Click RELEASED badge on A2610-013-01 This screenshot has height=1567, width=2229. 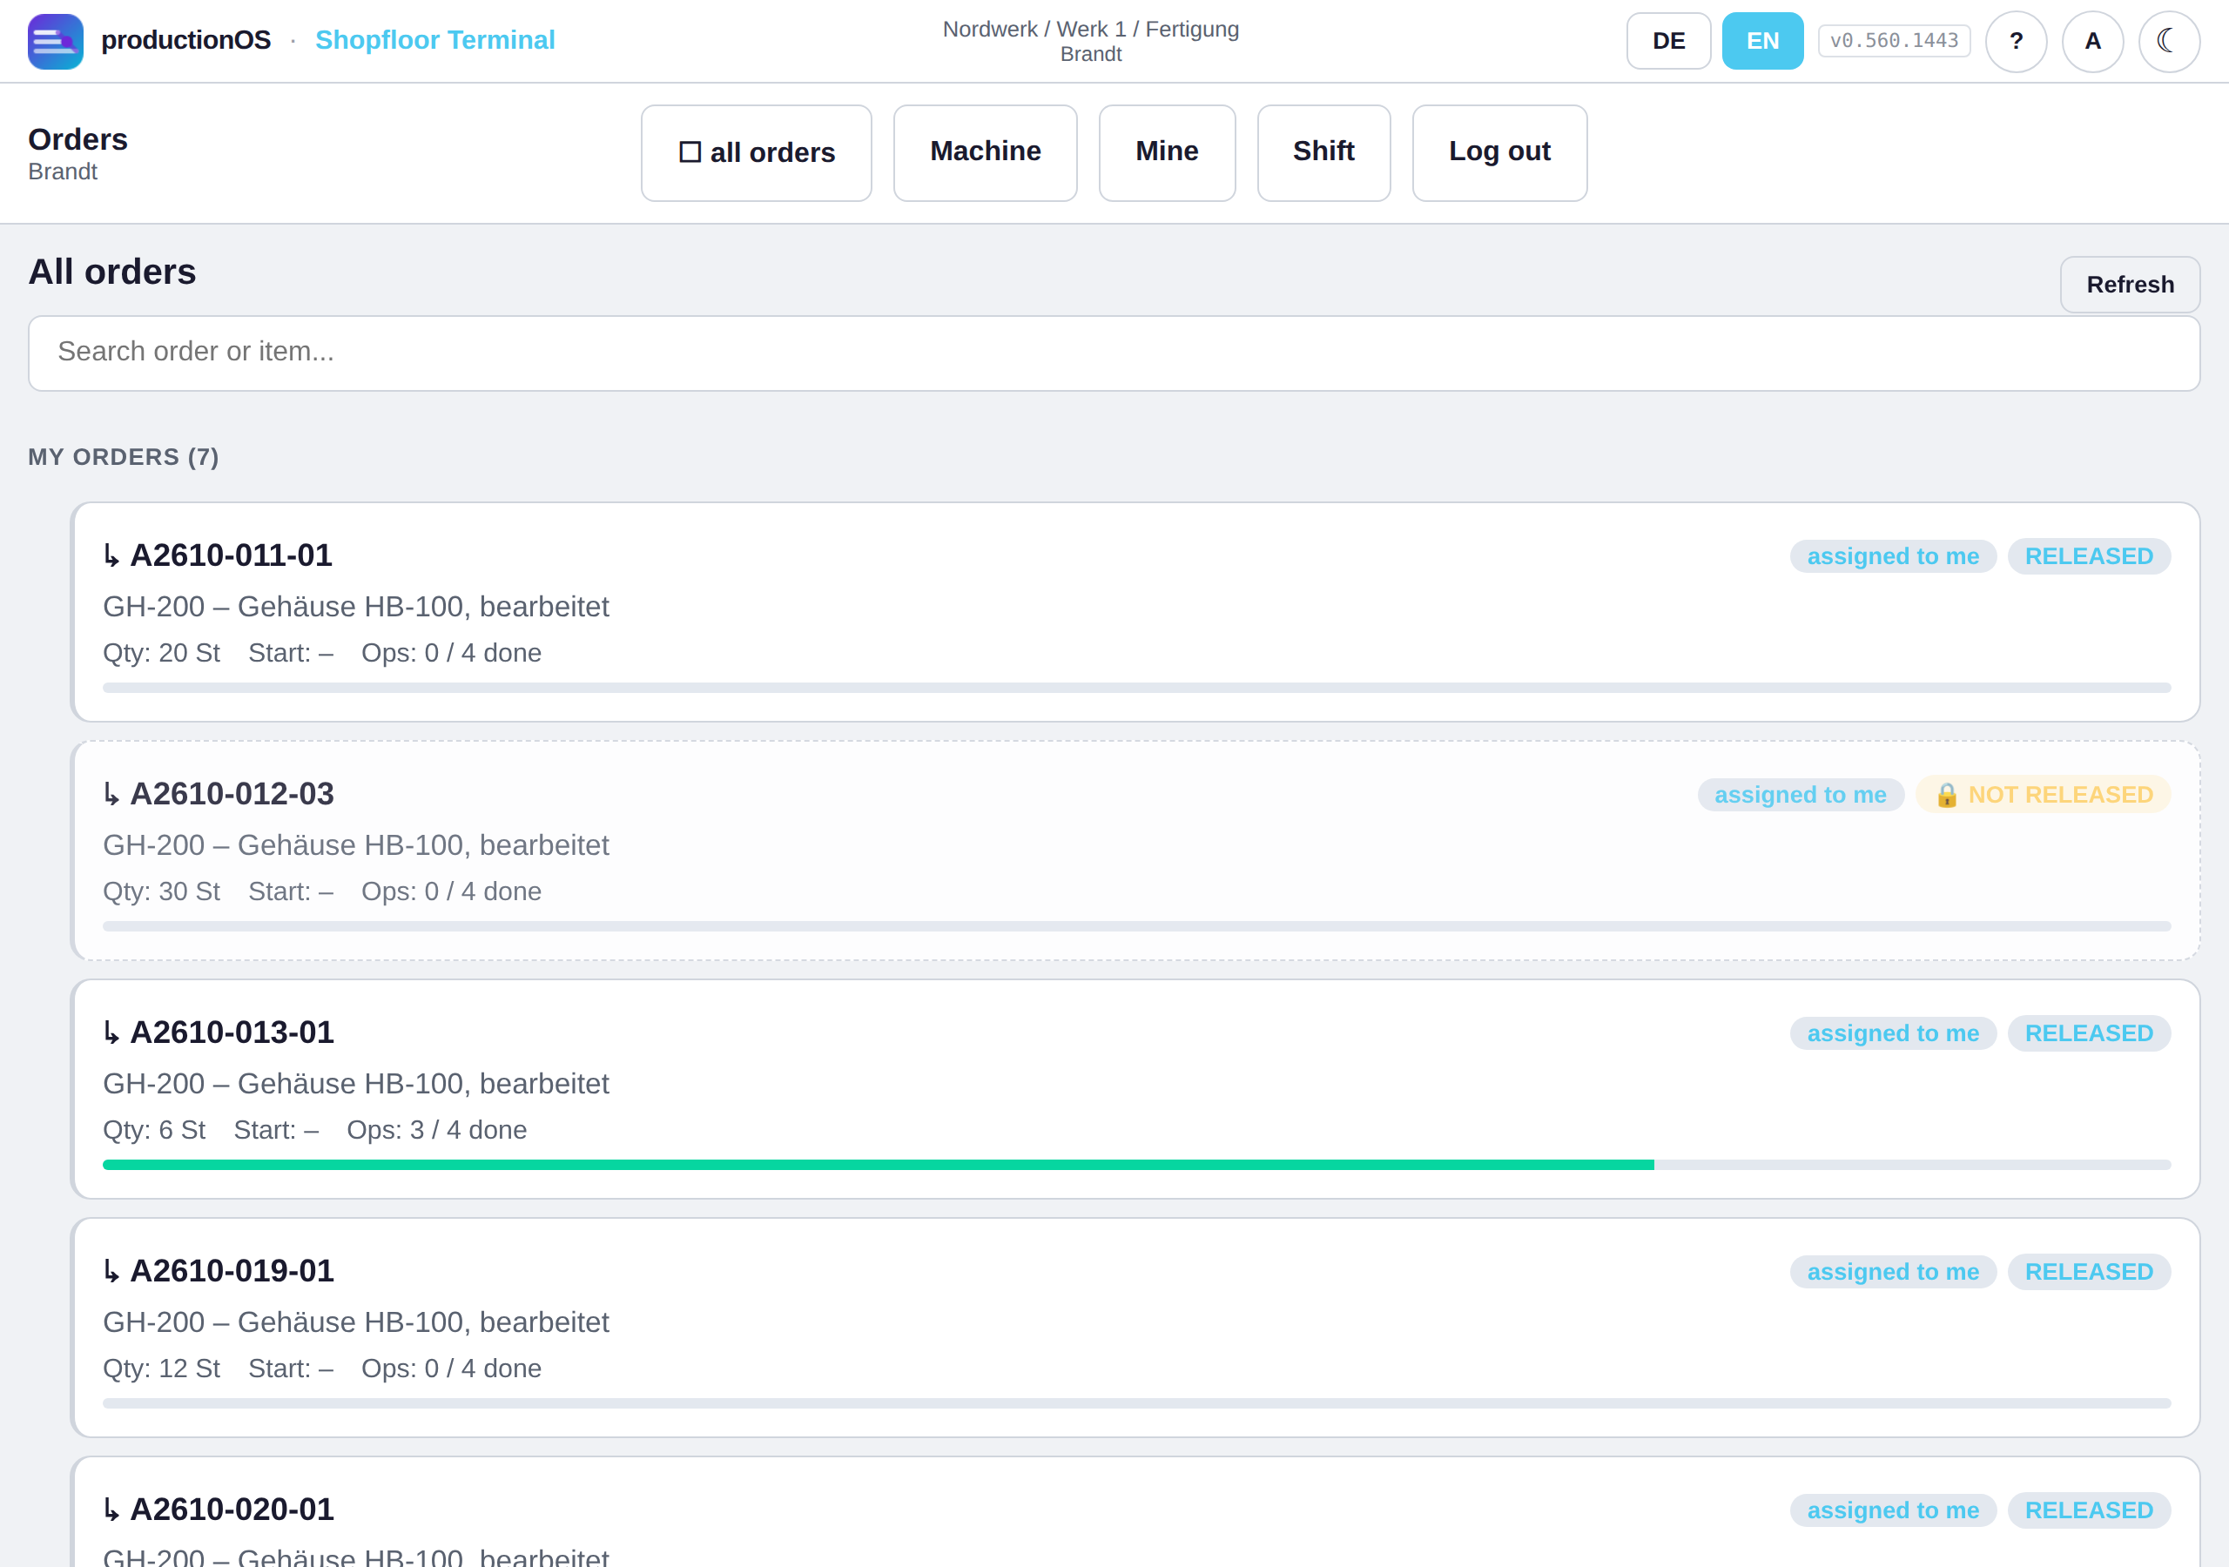[2088, 1033]
